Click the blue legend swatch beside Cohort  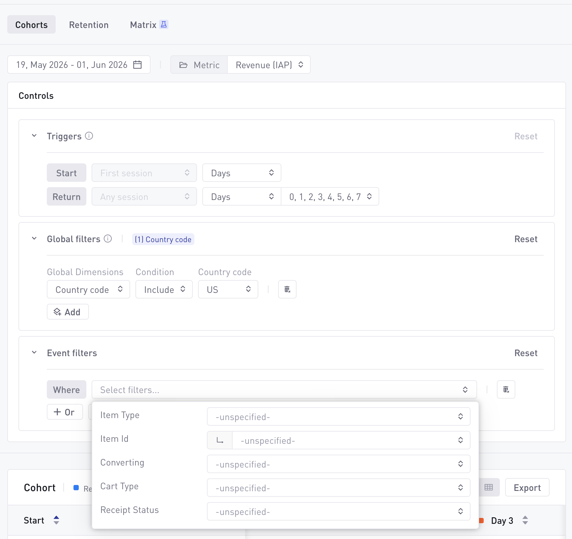click(76, 488)
